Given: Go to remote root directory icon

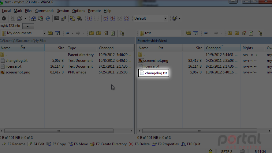Looking at the screenshot, I should click(x=237, y=33).
